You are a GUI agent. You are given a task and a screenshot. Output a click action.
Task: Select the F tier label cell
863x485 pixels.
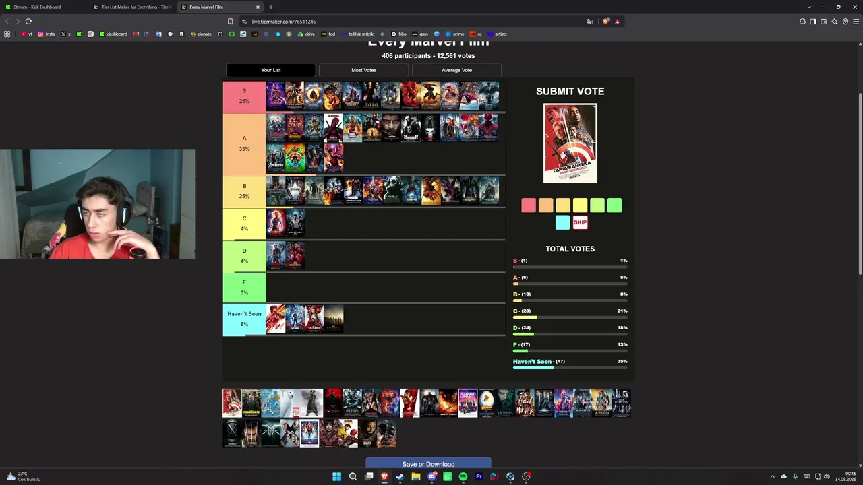tap(244, 288)
